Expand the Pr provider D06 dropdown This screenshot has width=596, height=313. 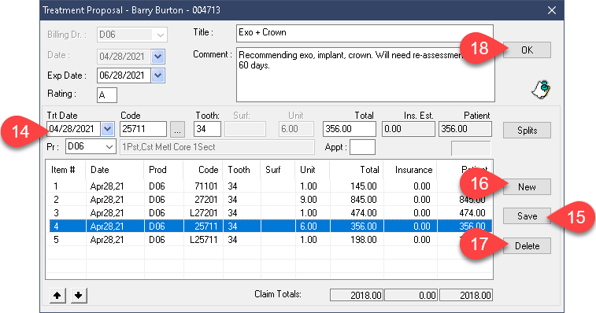coord(109,146)
